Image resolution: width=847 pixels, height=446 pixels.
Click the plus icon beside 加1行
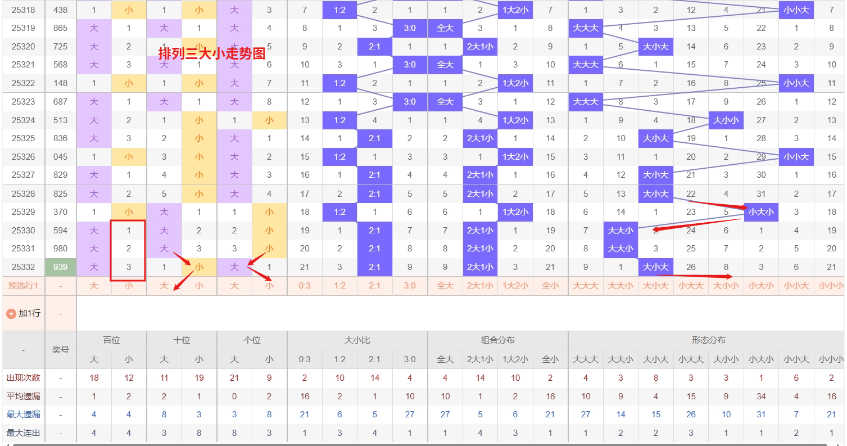tap(11, 313)
